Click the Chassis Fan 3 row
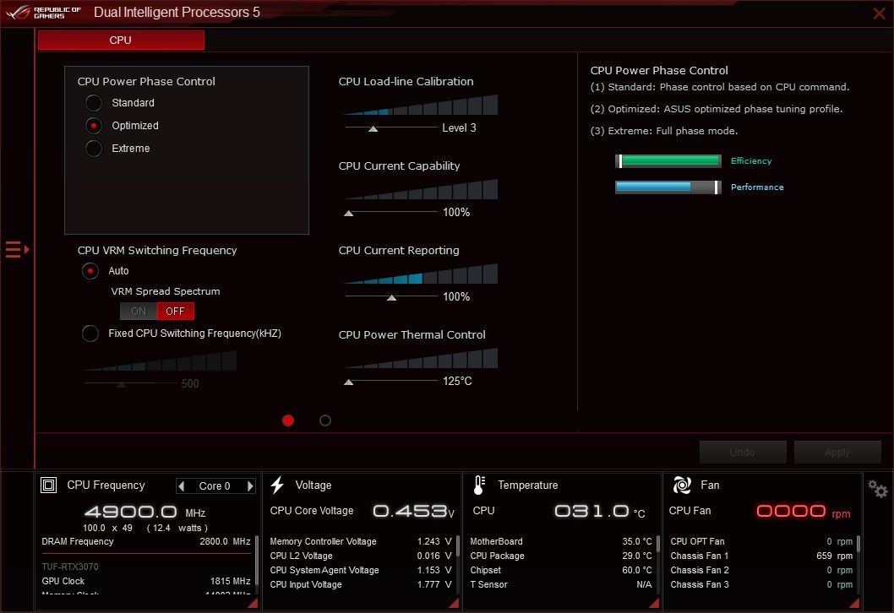 pyautogui.click(x=761, y=584)
